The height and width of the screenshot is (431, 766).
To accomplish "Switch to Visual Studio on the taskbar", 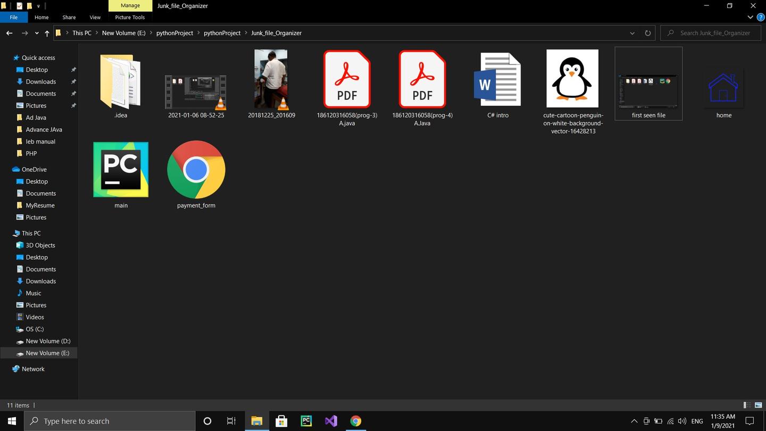I will click(331, 421).
